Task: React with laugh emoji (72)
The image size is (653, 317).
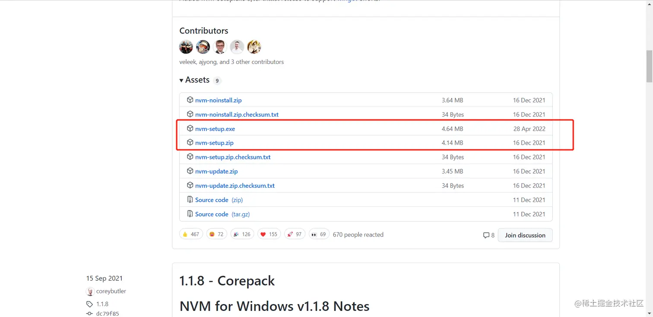Action: pyautogui.click(x=216, y=234)
